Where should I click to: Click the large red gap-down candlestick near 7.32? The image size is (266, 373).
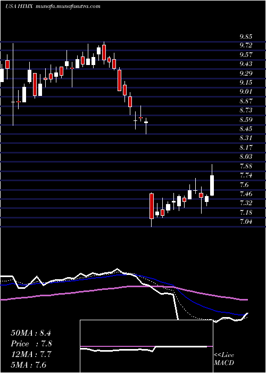152,206
